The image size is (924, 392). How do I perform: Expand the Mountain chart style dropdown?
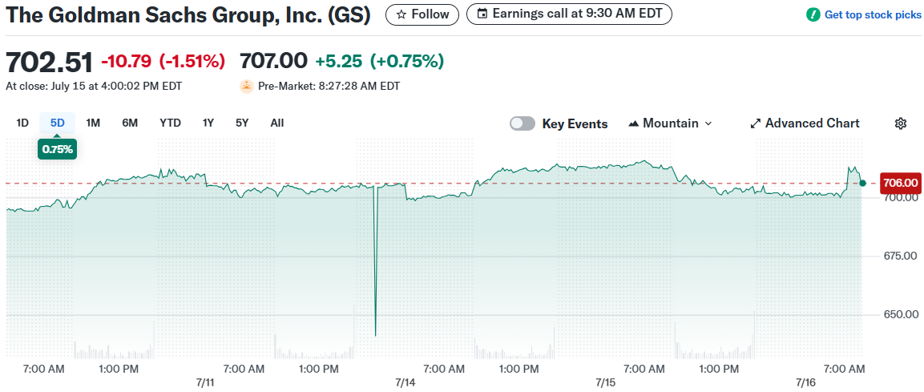[670, 123]
